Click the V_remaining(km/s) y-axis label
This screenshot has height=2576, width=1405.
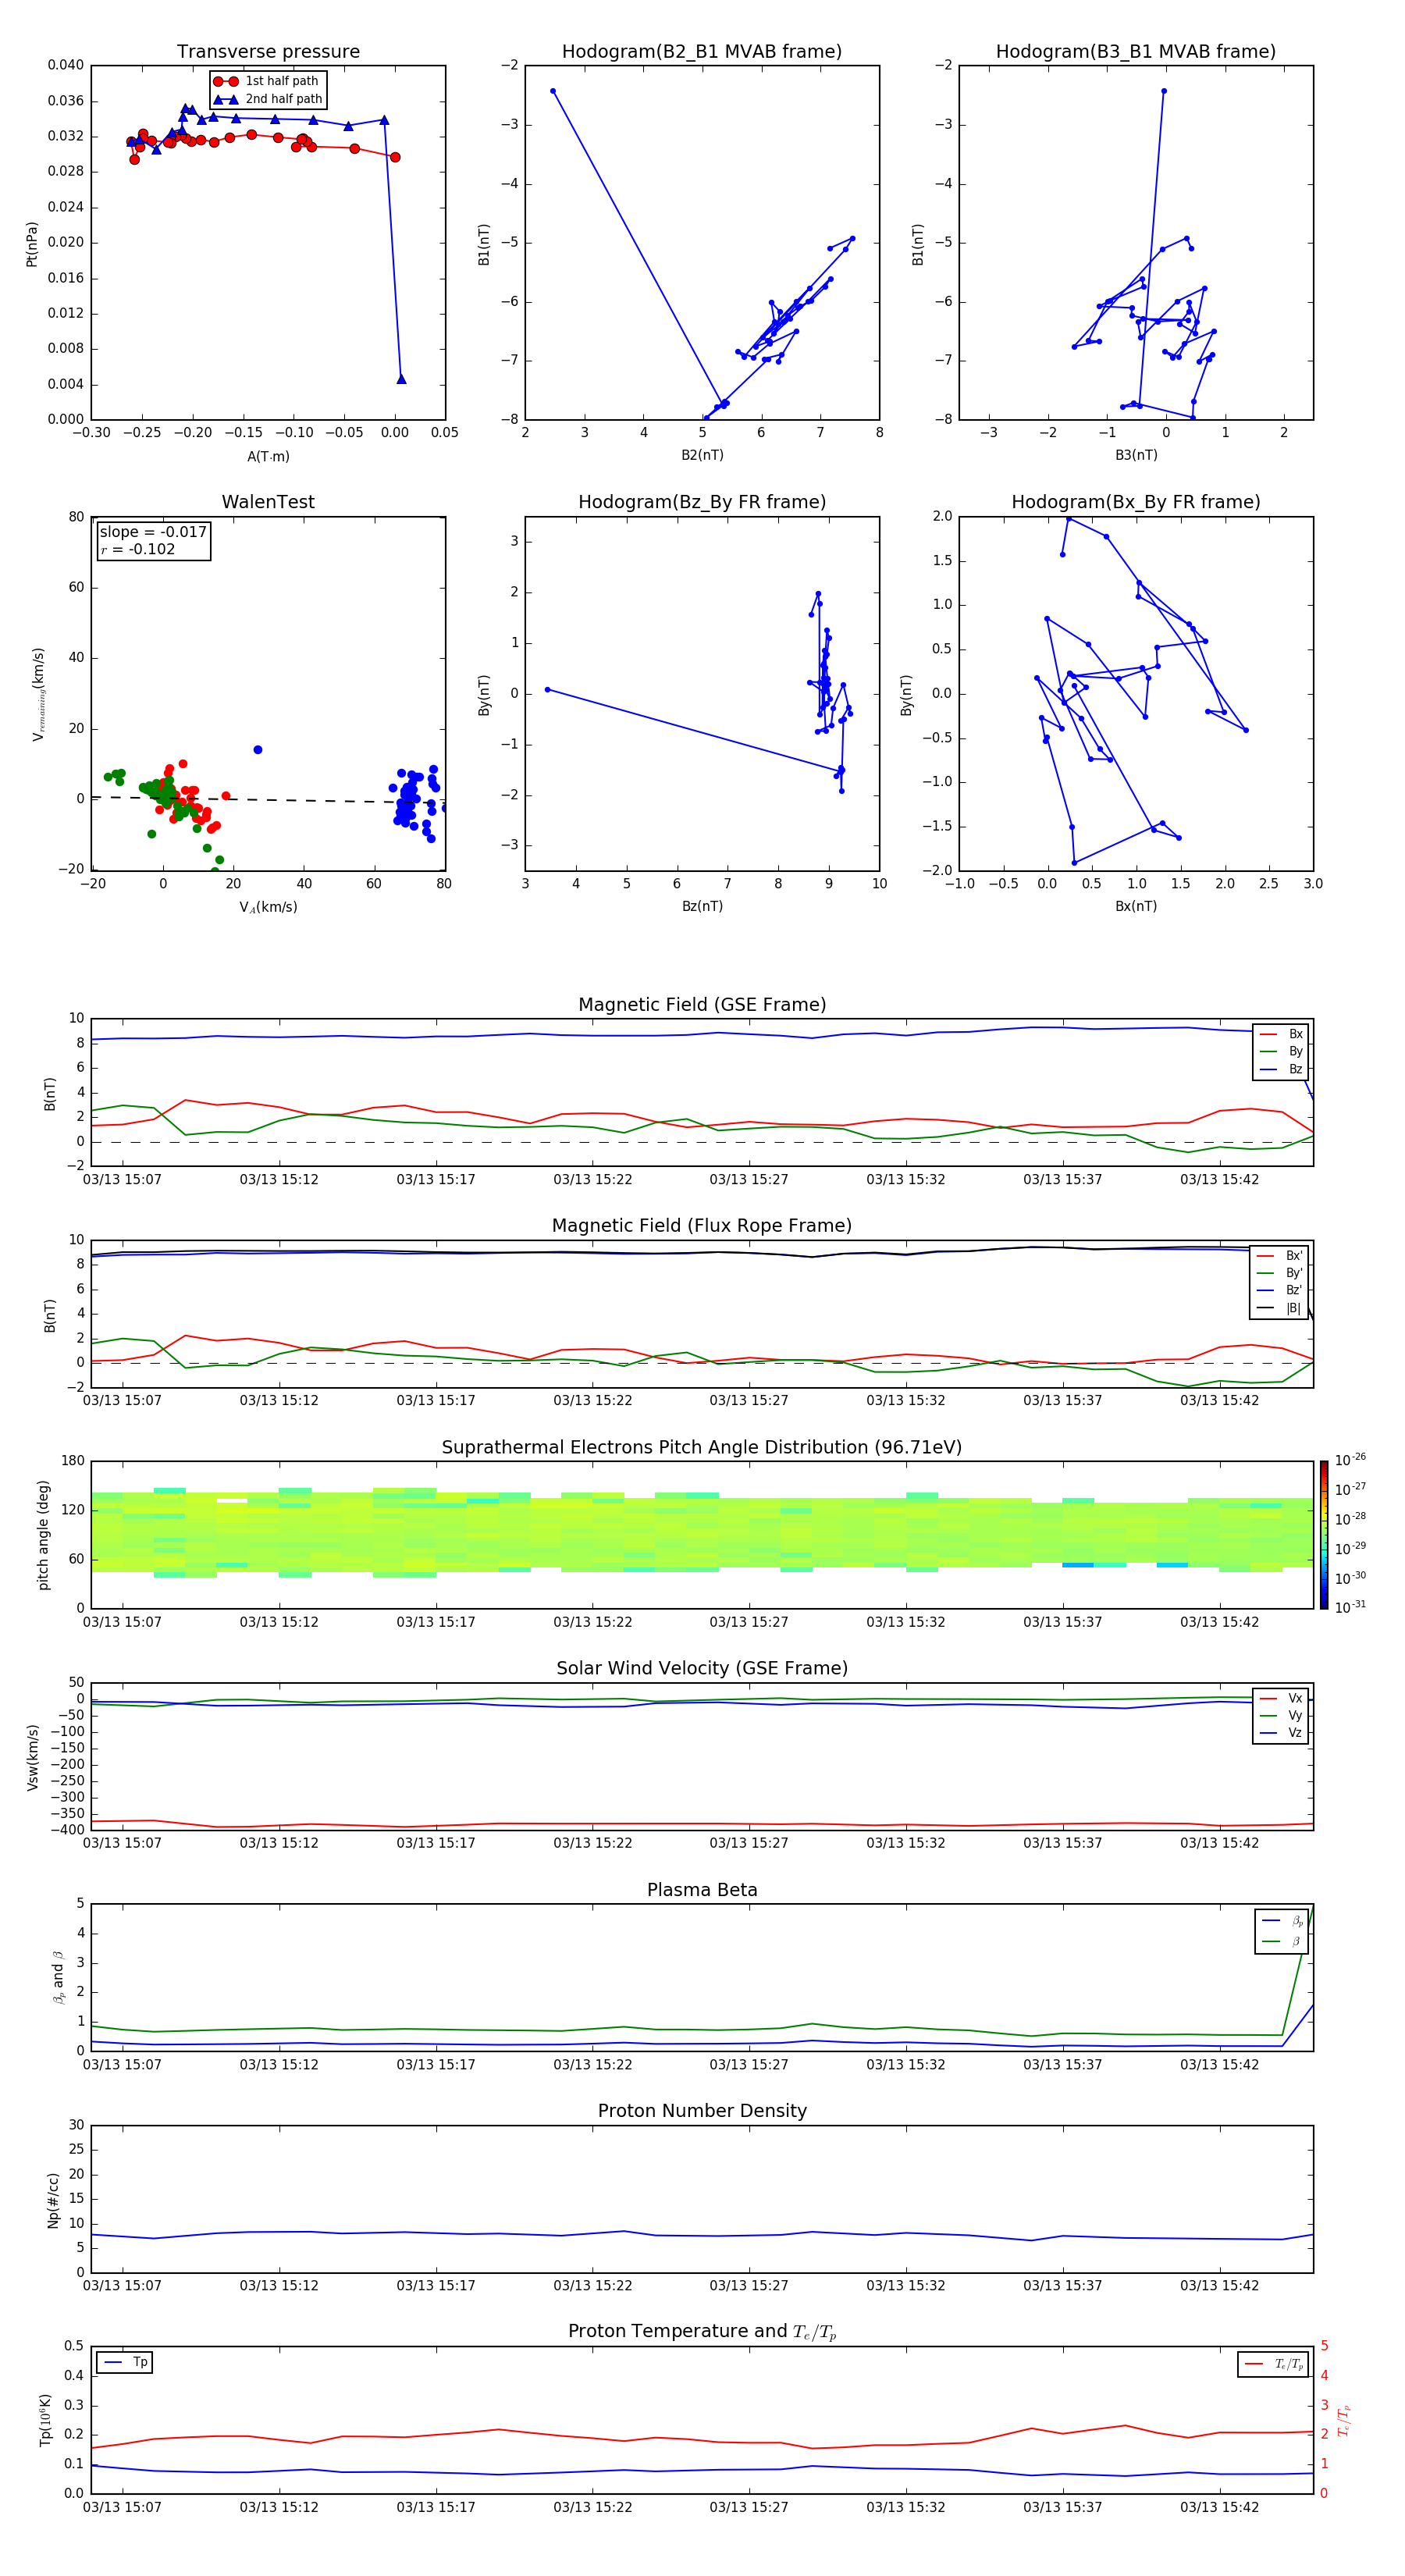[x=38, y=694]
